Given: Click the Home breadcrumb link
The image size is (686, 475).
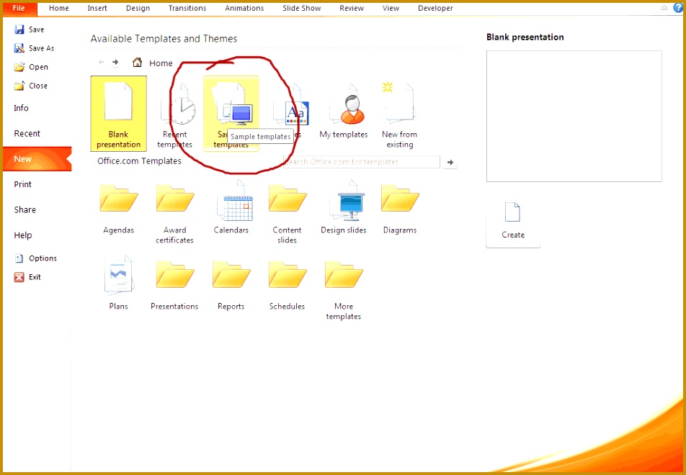Looking at the screenshot, I should (x=161, y=63).
